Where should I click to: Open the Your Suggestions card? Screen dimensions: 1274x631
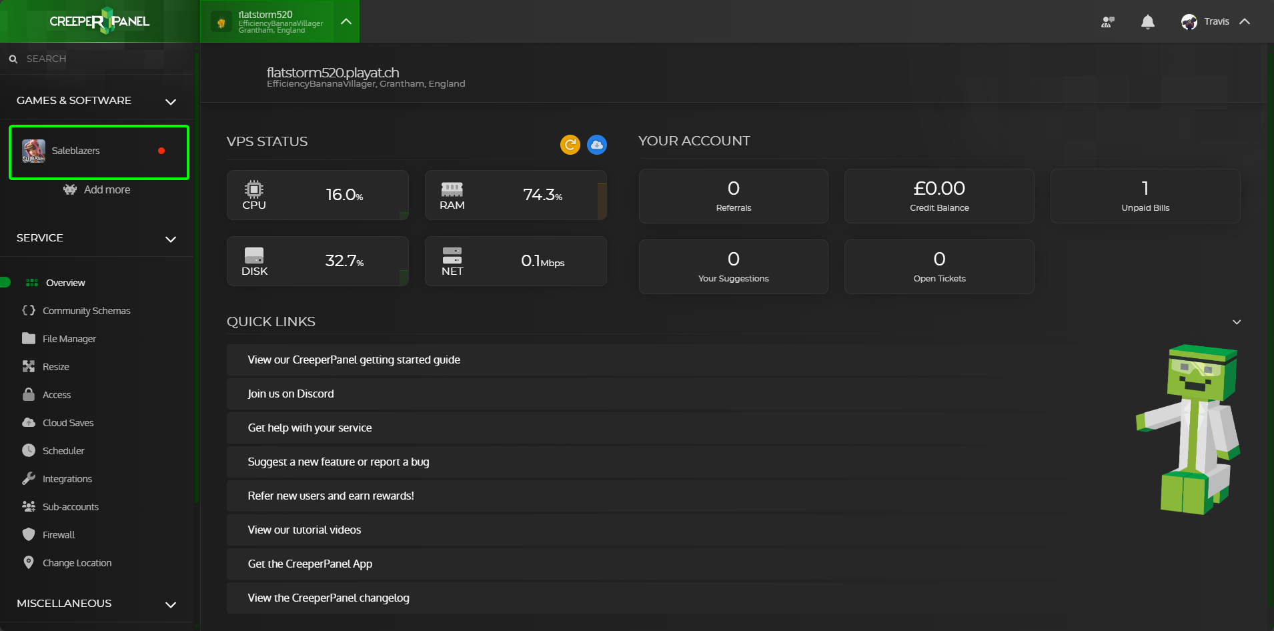point(734,267)
